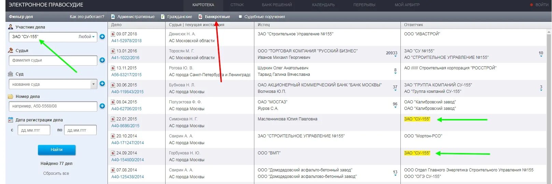Expand the 8 plaintiffs count

click(395, 71)
